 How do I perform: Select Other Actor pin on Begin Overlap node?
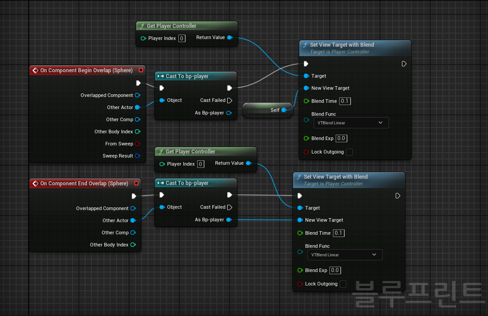point(138,107)
